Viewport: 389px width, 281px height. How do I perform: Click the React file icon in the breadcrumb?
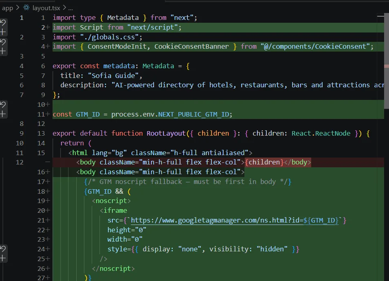26,8
